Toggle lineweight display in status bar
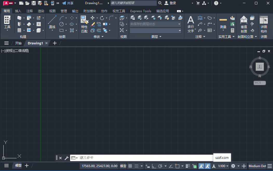273x171 pixels. [188, 166]
